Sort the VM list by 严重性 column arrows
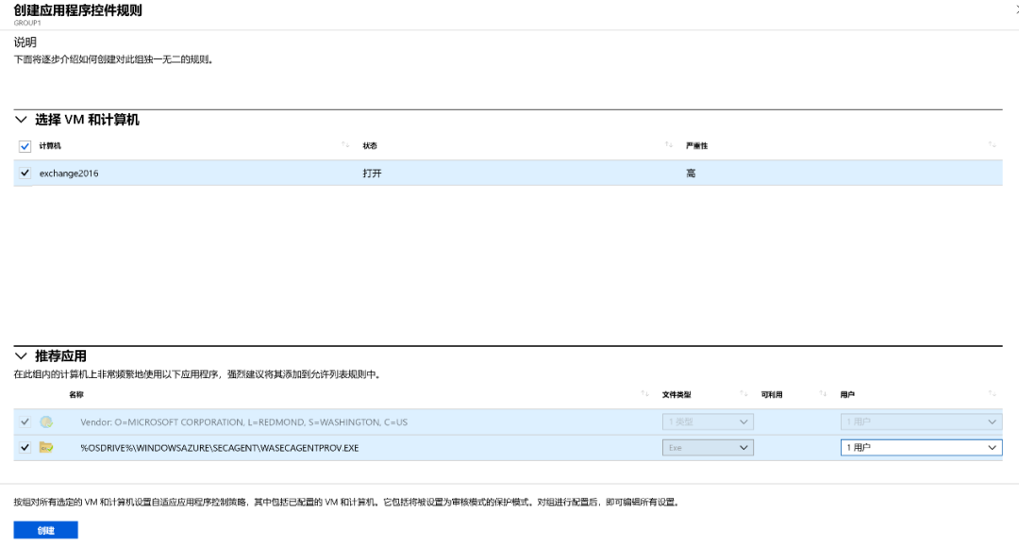Screen dimensions: 1019x546 tap(992, 145)
